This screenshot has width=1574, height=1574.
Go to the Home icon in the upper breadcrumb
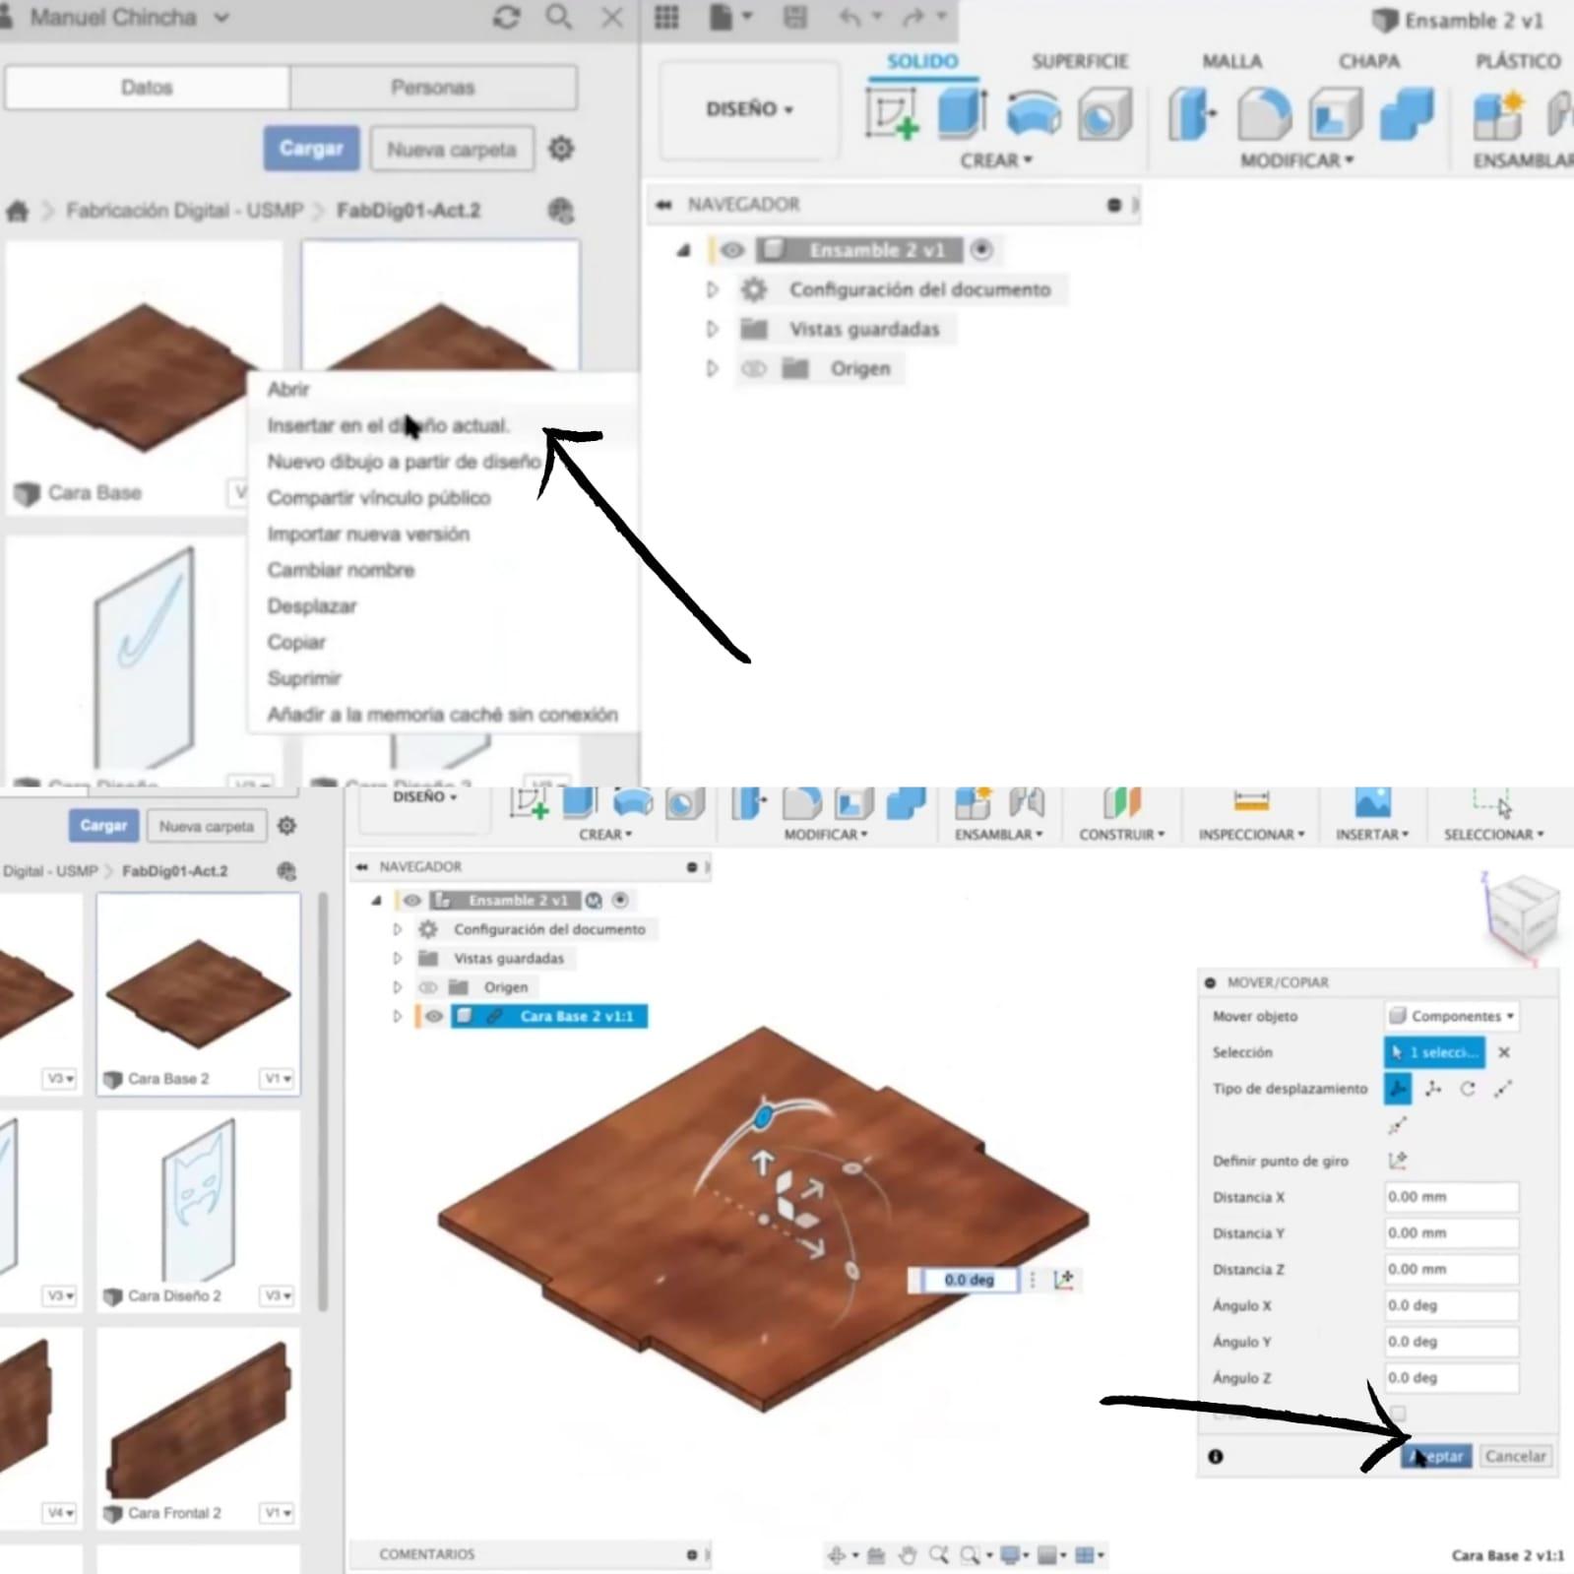coord(18,211)
